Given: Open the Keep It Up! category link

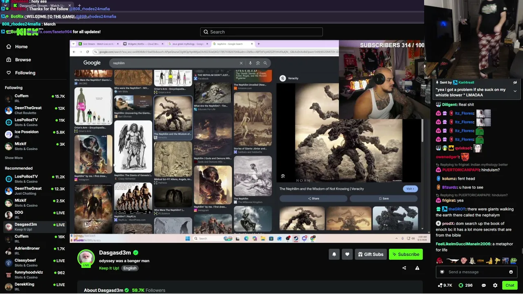Looking at the screenshot, I should [x=109, y=268].
